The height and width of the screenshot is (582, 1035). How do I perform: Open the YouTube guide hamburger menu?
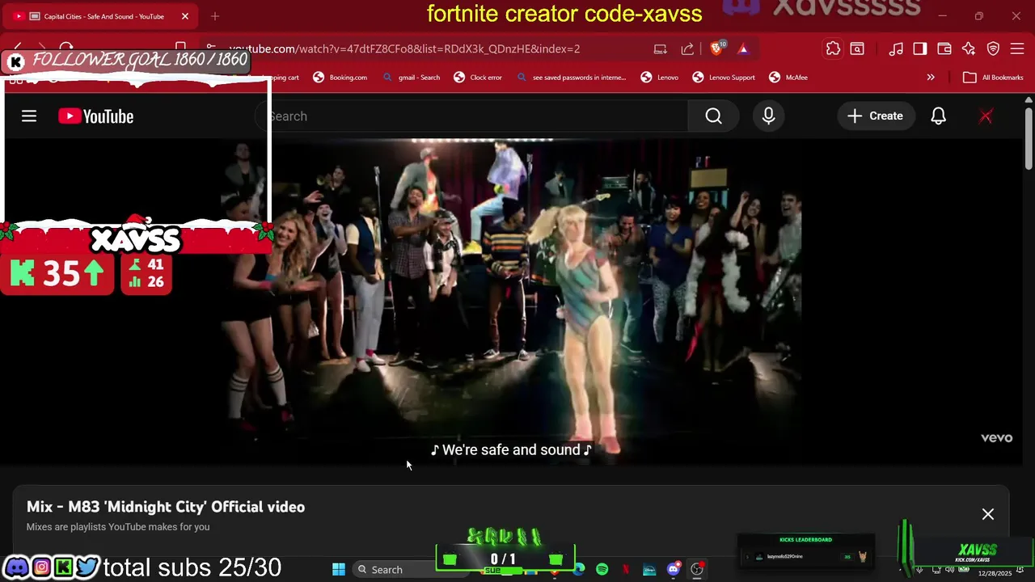coord(29,116)
